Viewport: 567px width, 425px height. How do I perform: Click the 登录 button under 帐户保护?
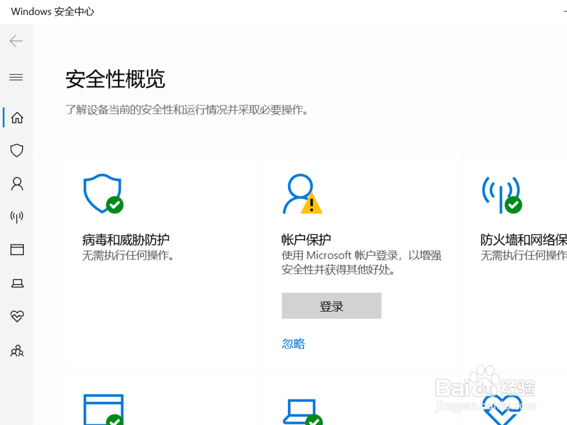(x=331, y=305)
